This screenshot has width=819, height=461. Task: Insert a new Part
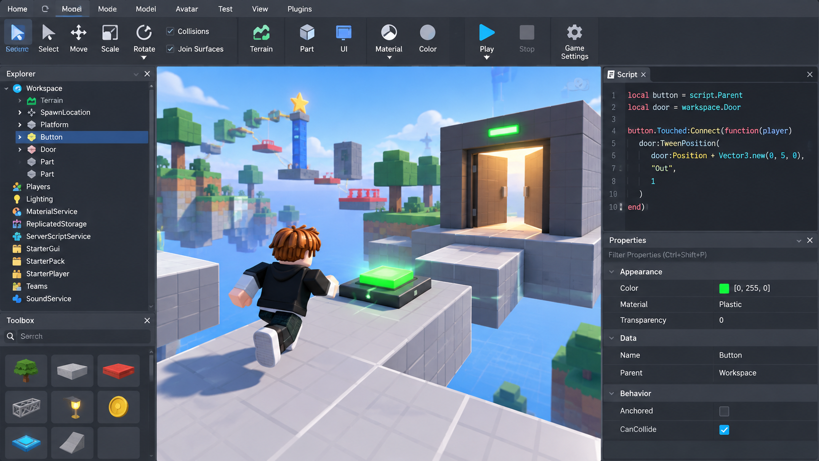click(307, 39)
